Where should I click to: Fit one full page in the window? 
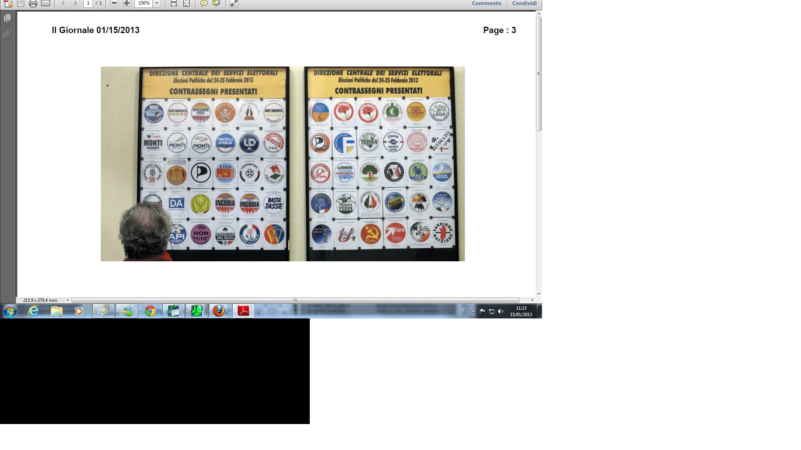[186, 3]
